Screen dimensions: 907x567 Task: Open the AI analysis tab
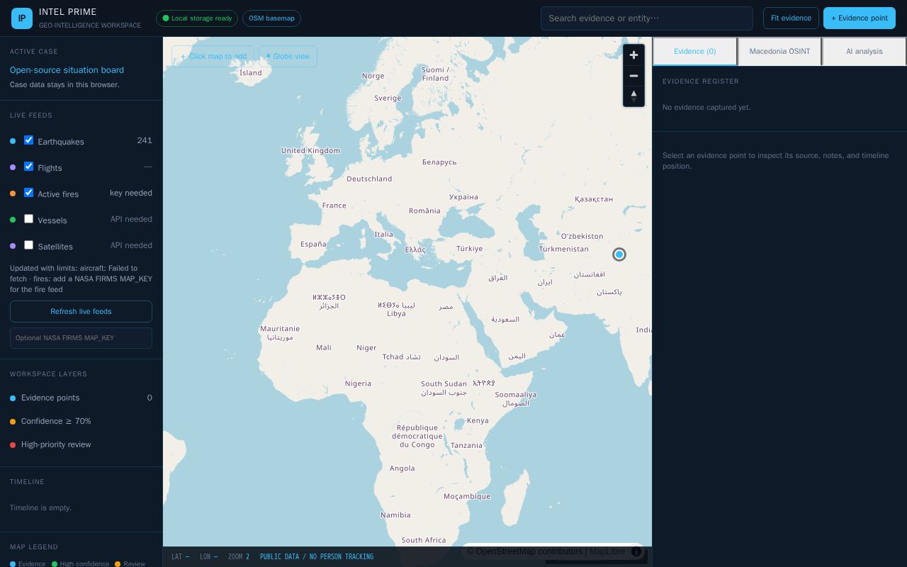(864, 52)
